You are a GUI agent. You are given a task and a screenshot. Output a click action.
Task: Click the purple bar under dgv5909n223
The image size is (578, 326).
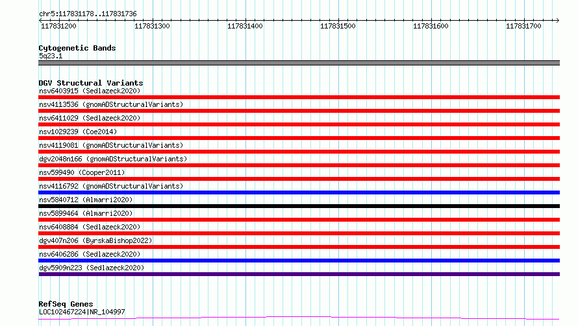299,274
